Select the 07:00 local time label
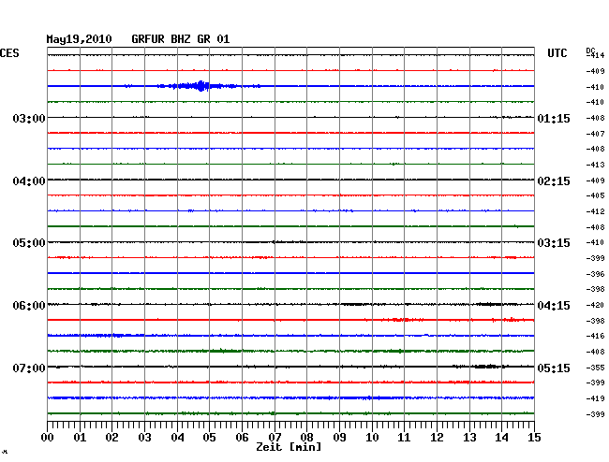 [x=29, y=368]
